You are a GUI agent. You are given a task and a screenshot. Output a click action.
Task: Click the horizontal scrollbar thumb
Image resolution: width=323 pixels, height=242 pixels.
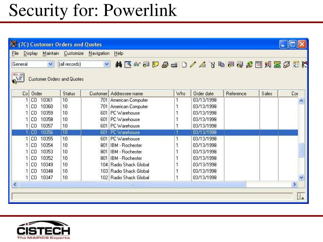132,184
